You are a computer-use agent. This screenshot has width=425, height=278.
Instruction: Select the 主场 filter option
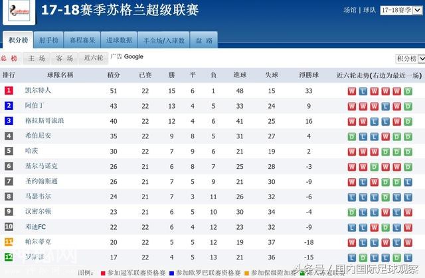point(37,58)
